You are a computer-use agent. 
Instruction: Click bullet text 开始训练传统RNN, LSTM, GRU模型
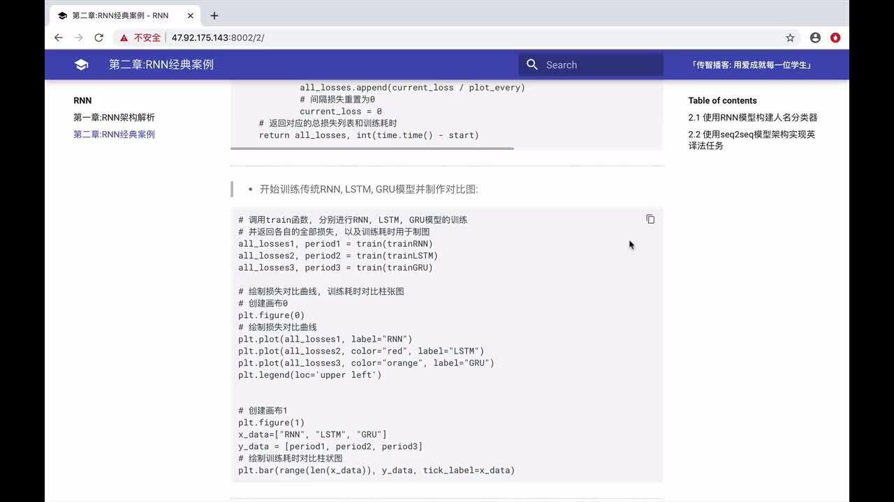click(369, 189)
